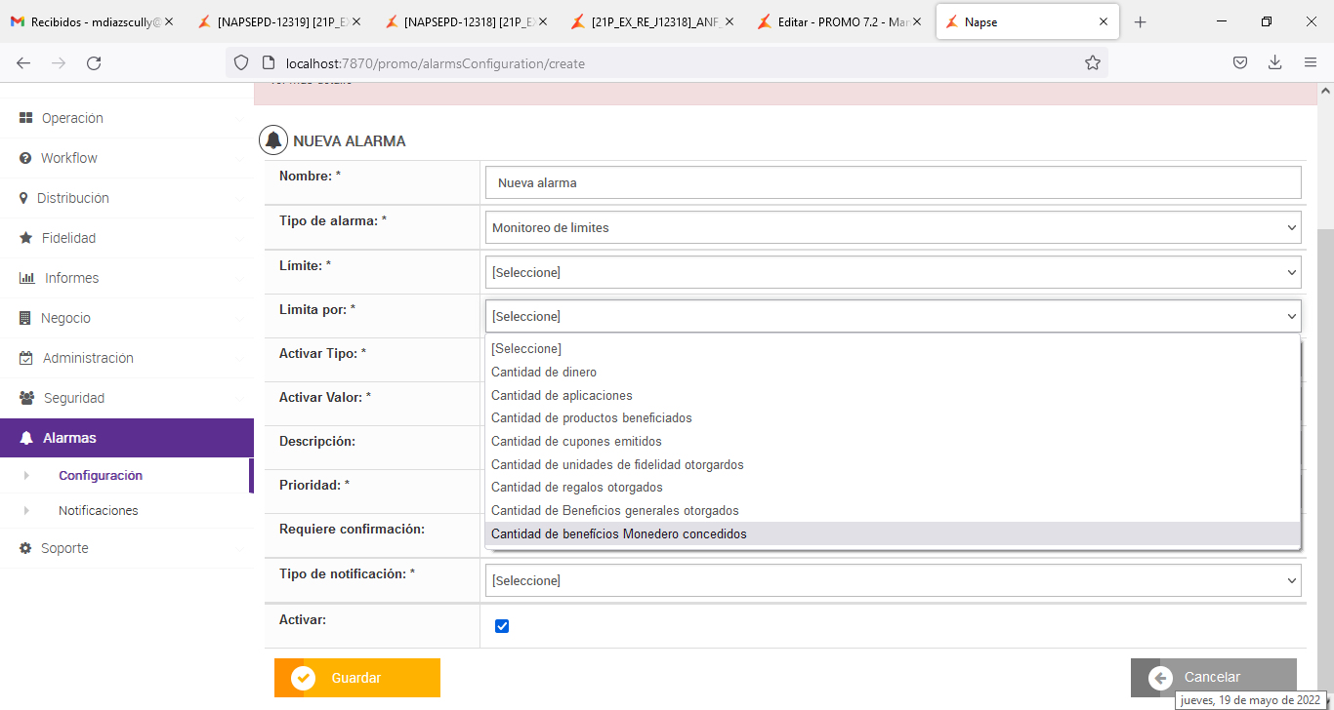This screenshot has height=710, width=1334.
Task: Click the Informes chart icon
Action: click(x=27, y=278)
